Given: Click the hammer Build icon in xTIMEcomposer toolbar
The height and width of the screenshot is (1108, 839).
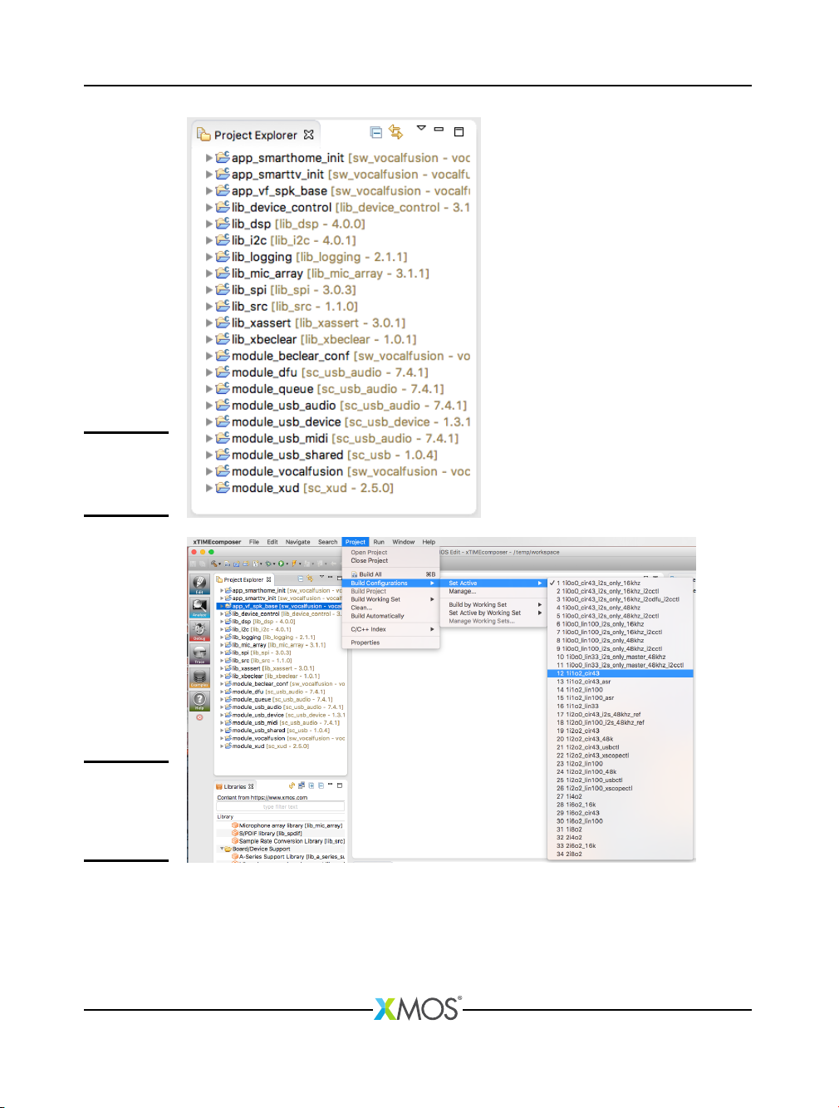Looking at the screenshot, I should (213, 564).
